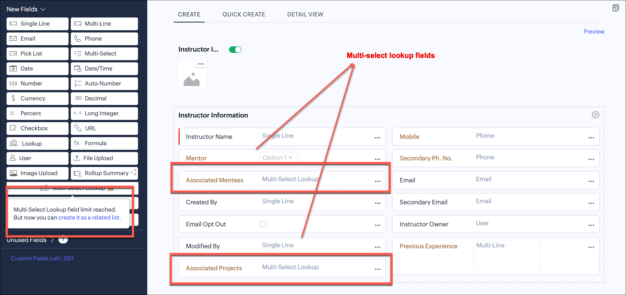Screen dimensions: 626x295
Task: Open the Detail View tab
Action: [305, 14]
